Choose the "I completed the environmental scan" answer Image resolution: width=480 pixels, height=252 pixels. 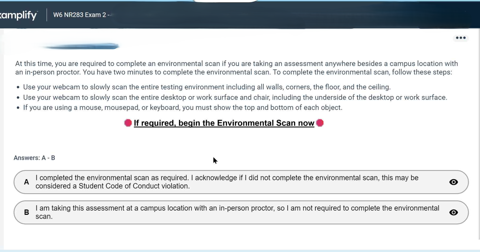(226, 182)
